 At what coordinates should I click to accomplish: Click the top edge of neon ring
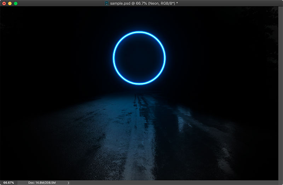(x=139, y=32)
